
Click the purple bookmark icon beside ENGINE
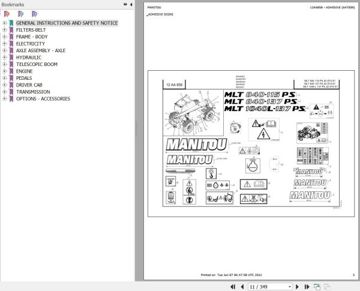pos(11,71)
